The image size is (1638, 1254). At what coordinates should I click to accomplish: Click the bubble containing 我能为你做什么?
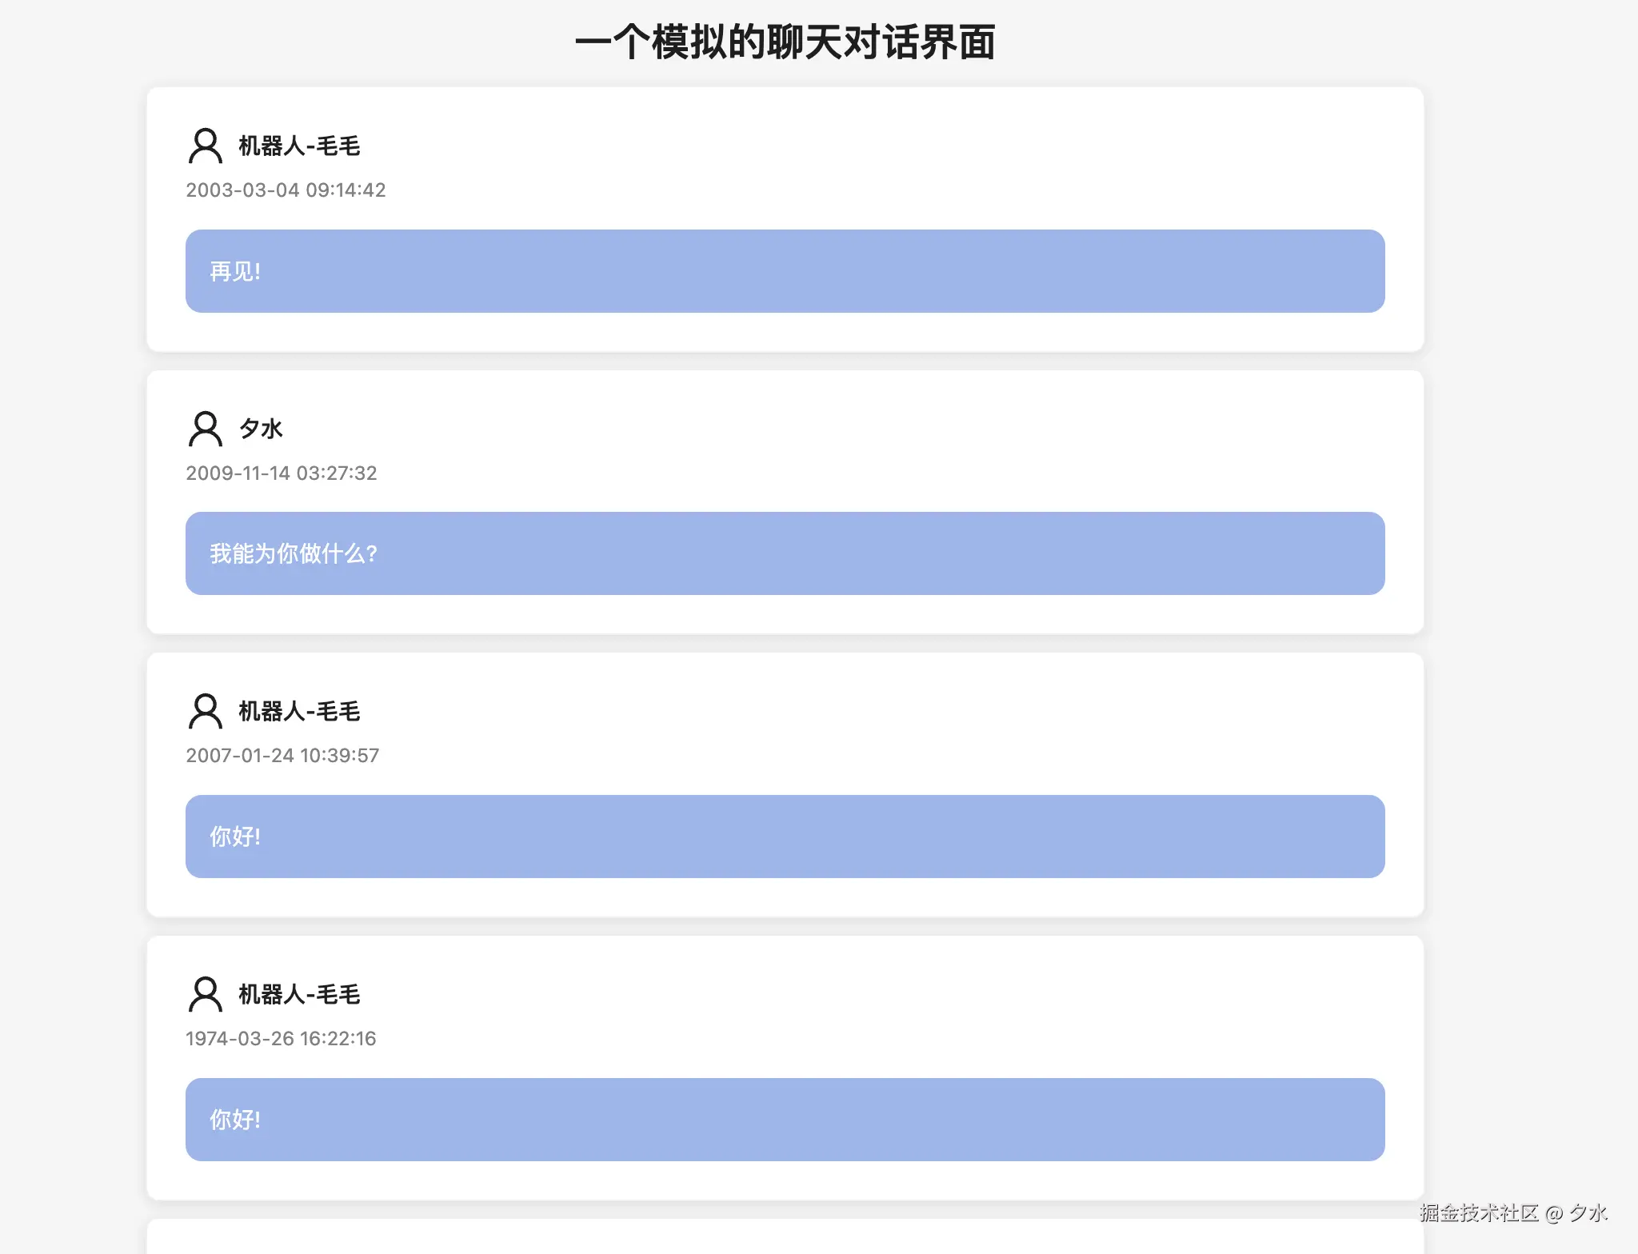click(784, 554)
